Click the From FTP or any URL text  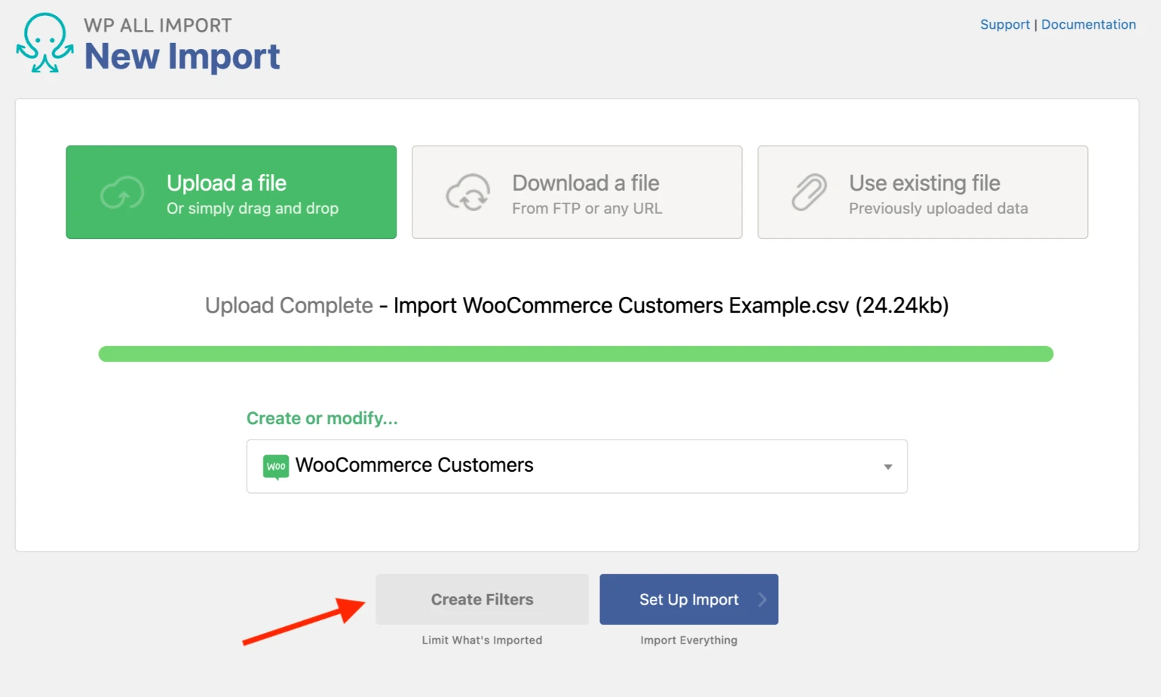587,209
